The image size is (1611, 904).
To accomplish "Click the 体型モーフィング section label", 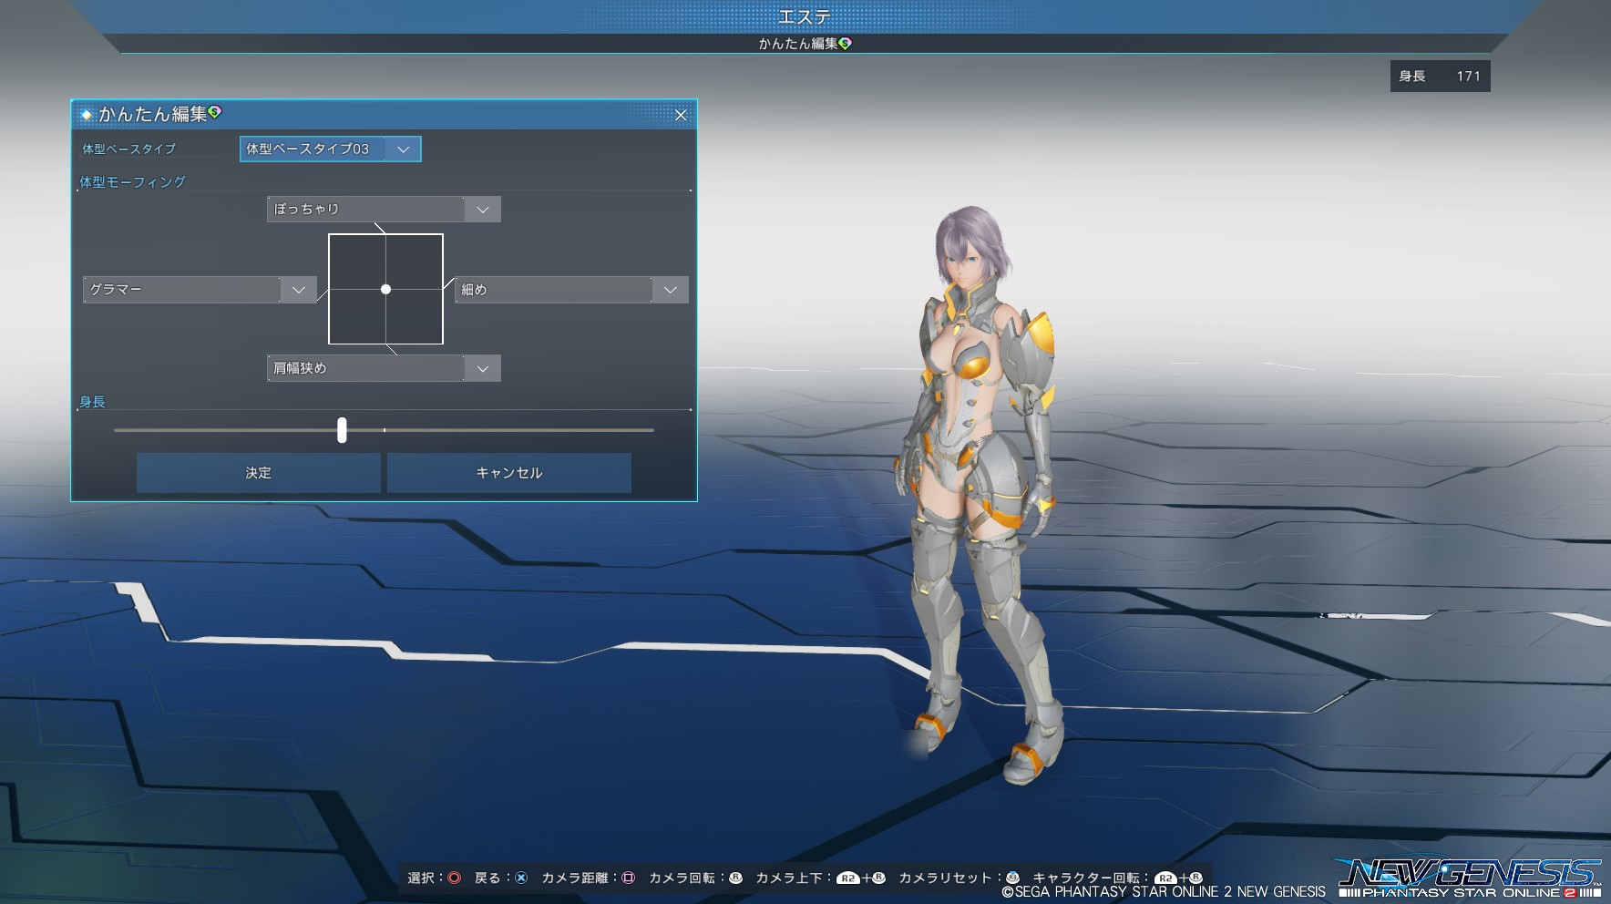I will [x=133, y=182].
